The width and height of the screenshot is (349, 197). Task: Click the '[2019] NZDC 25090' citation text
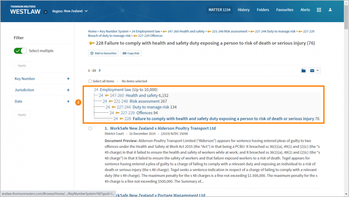tap(174, 133)
